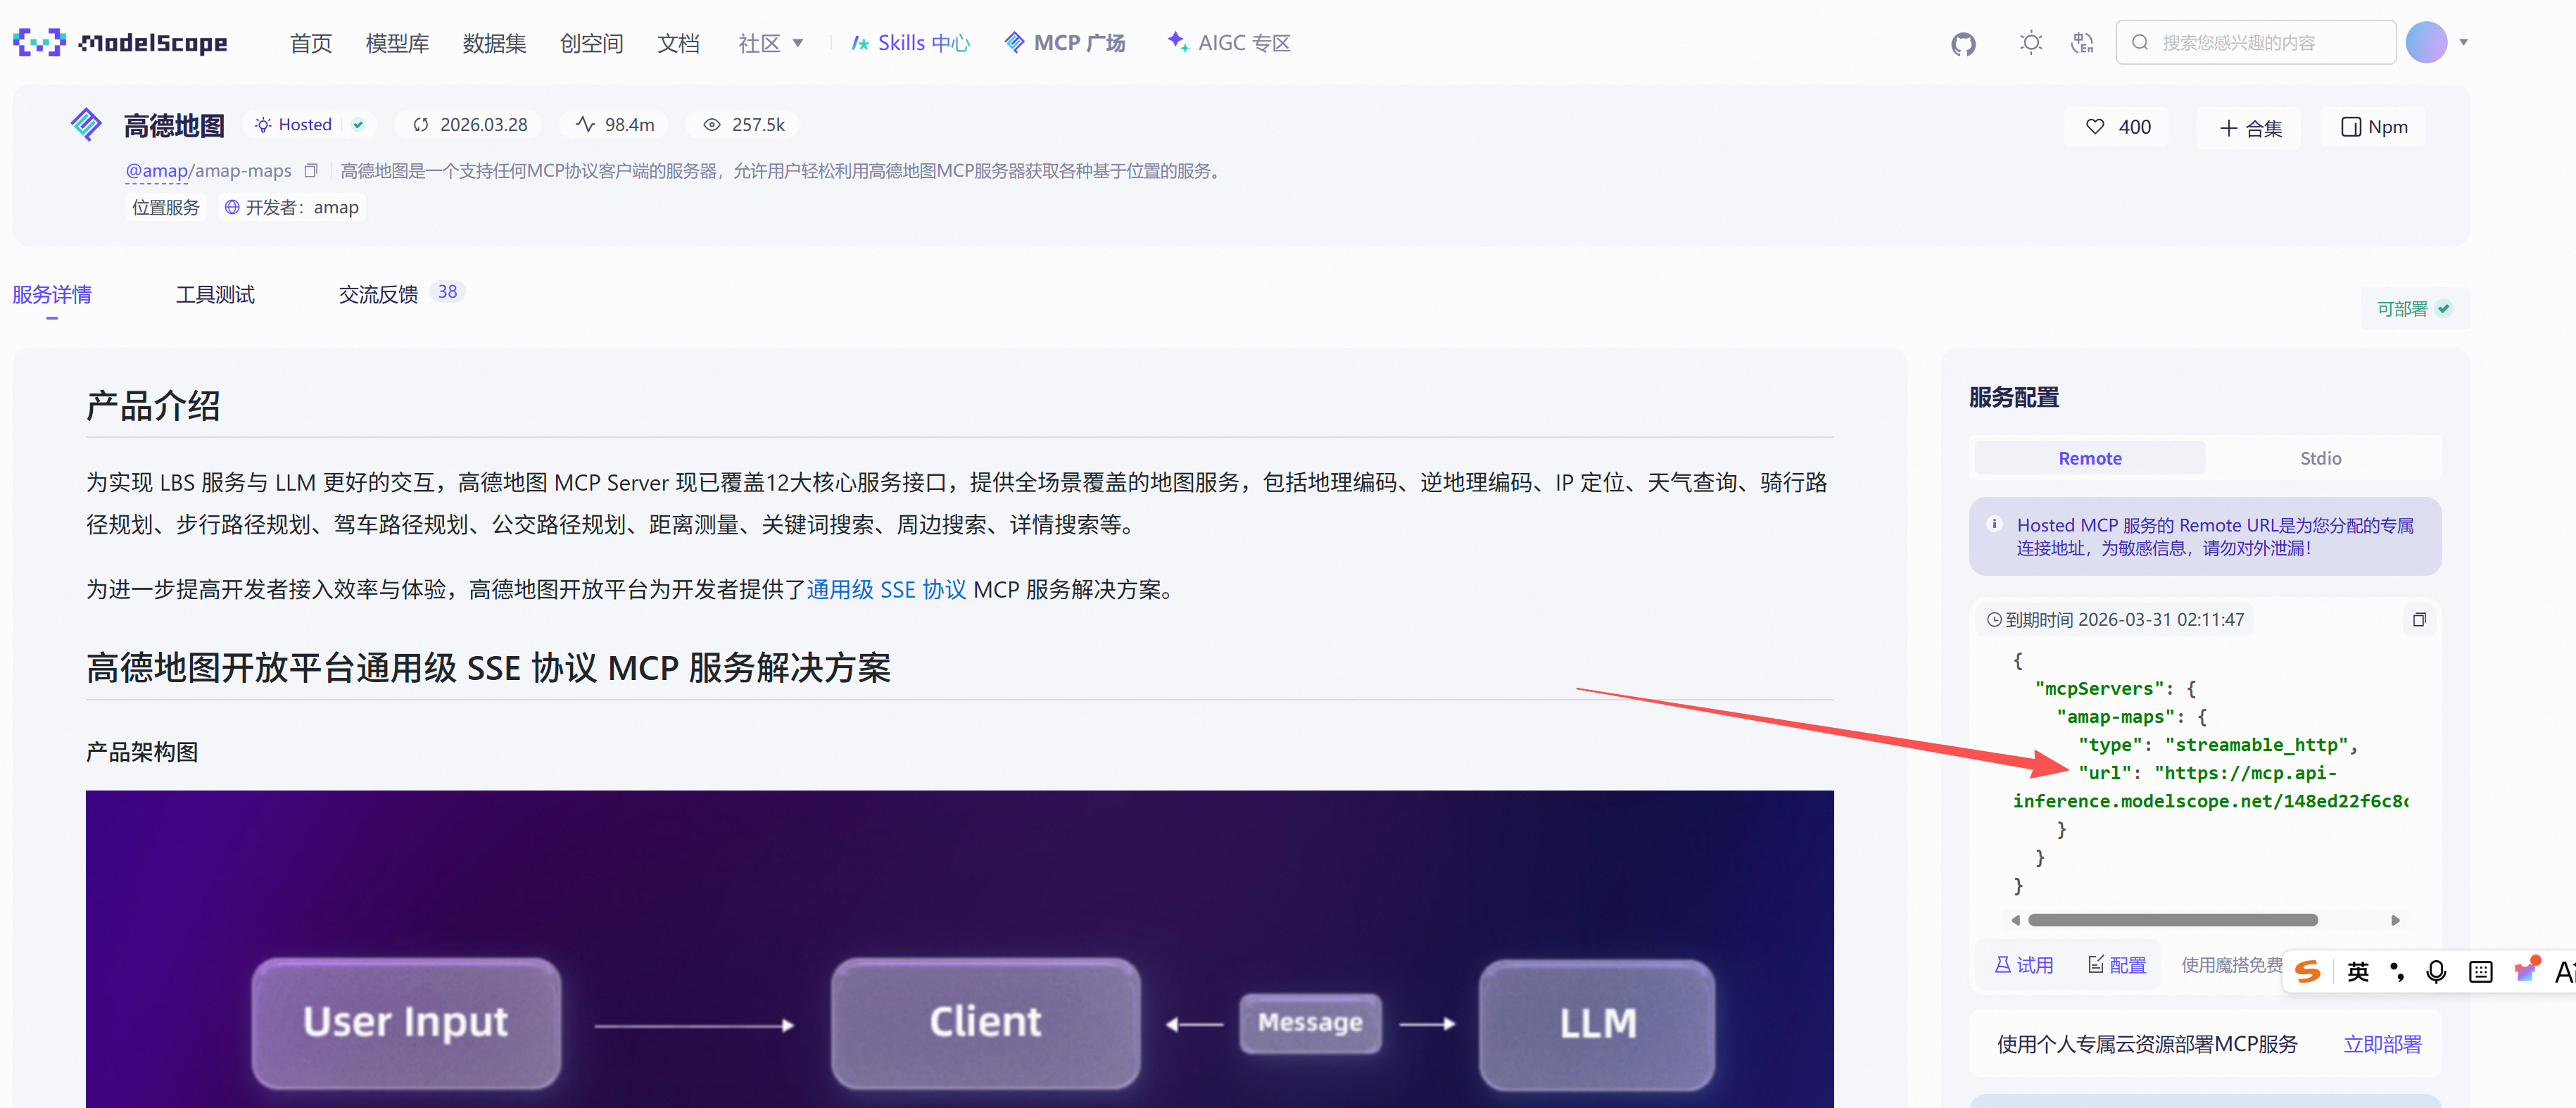The width and height of the screenshot is (2576, 1108).
Task: Click the Npm package button
Action: pos(2373,127)
